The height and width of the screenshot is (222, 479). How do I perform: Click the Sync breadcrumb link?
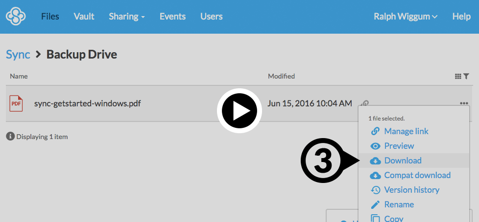coord(18,54)
